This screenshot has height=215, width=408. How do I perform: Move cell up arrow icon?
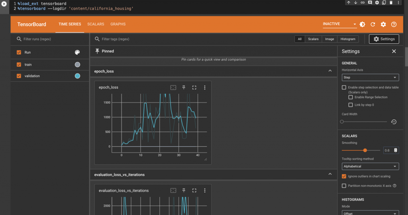[348, 3]
